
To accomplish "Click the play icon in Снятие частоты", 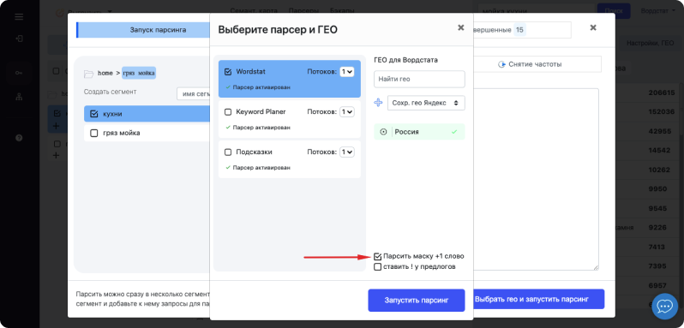I will [501, 64].
